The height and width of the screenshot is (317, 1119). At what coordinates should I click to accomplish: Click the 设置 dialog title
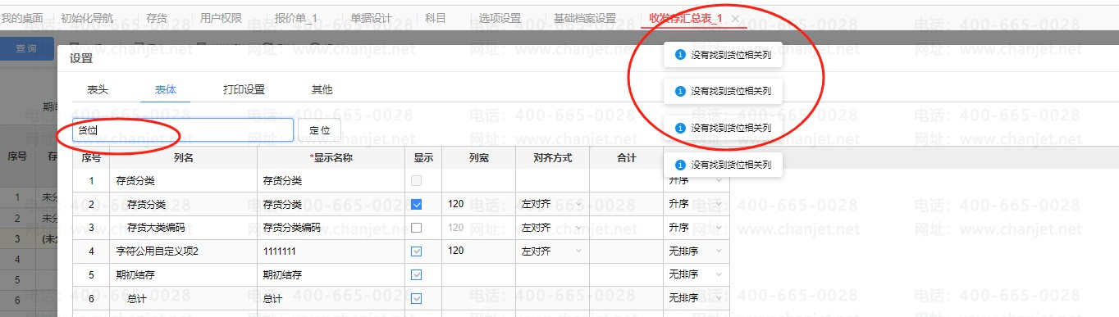[x=81, y=58]
